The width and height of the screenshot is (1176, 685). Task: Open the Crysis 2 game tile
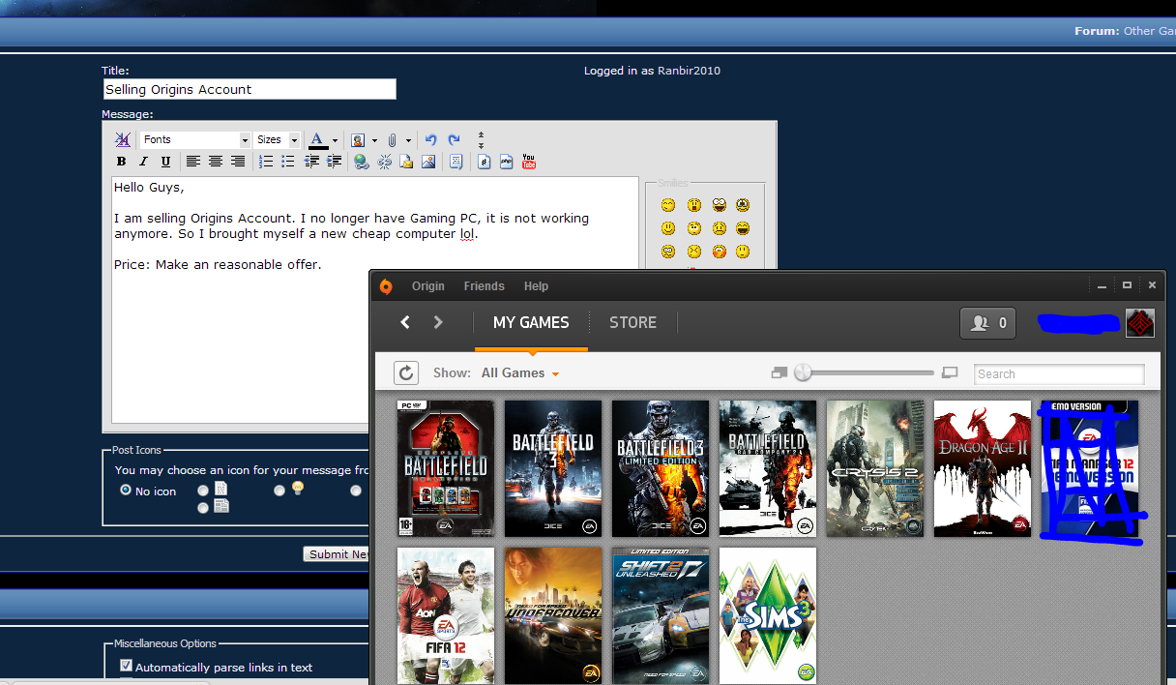pos(875,469)
